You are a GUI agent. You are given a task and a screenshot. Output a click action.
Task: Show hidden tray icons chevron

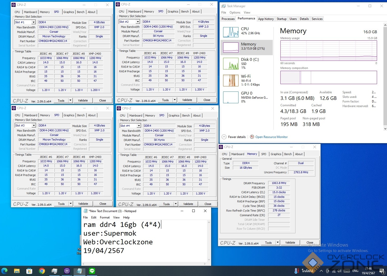[x=321, y=271]
